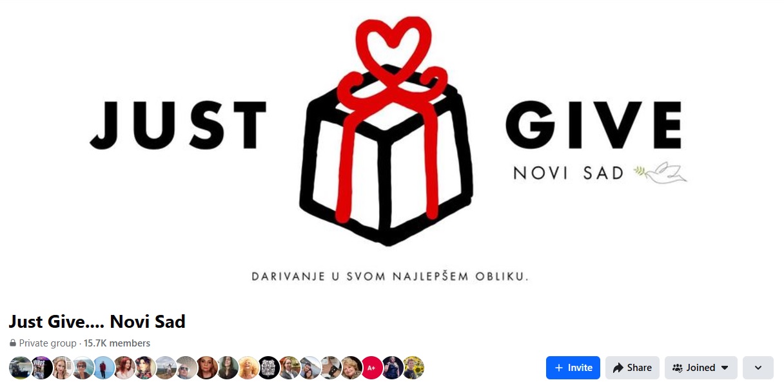Click the share arrow icon
Image resolution: width=784 pixels, height=389 pixels.
click(x=618, y=368)
